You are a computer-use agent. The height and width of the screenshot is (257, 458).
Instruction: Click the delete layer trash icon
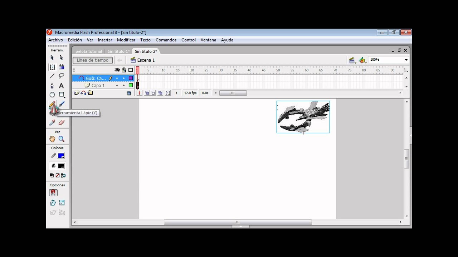click(x=129, y=93)
